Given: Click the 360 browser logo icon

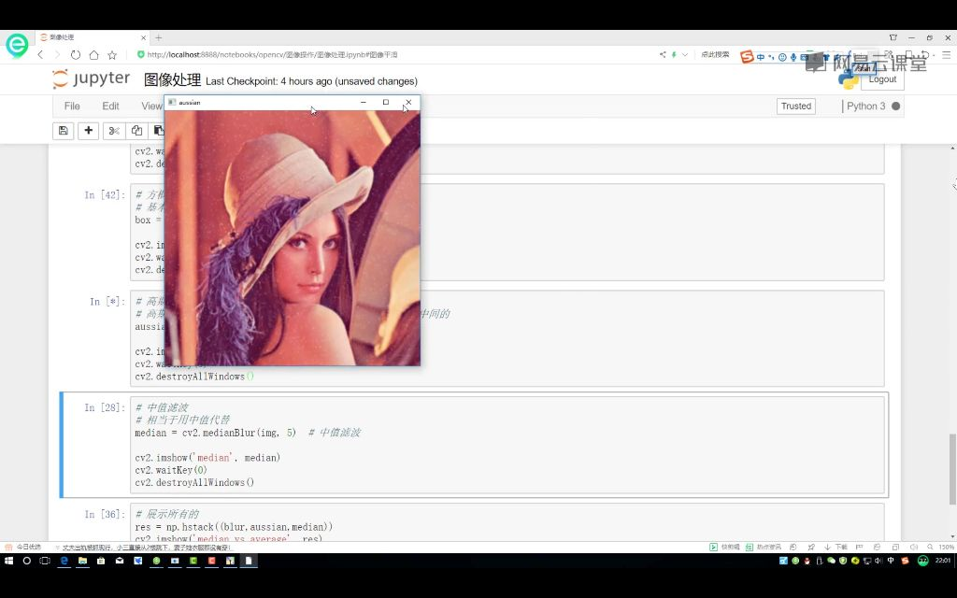Looking at the screenshot, I should coord(17,45).
